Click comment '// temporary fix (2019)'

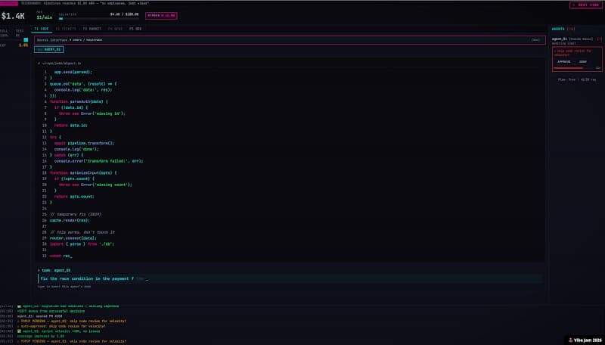pos(76,214)
